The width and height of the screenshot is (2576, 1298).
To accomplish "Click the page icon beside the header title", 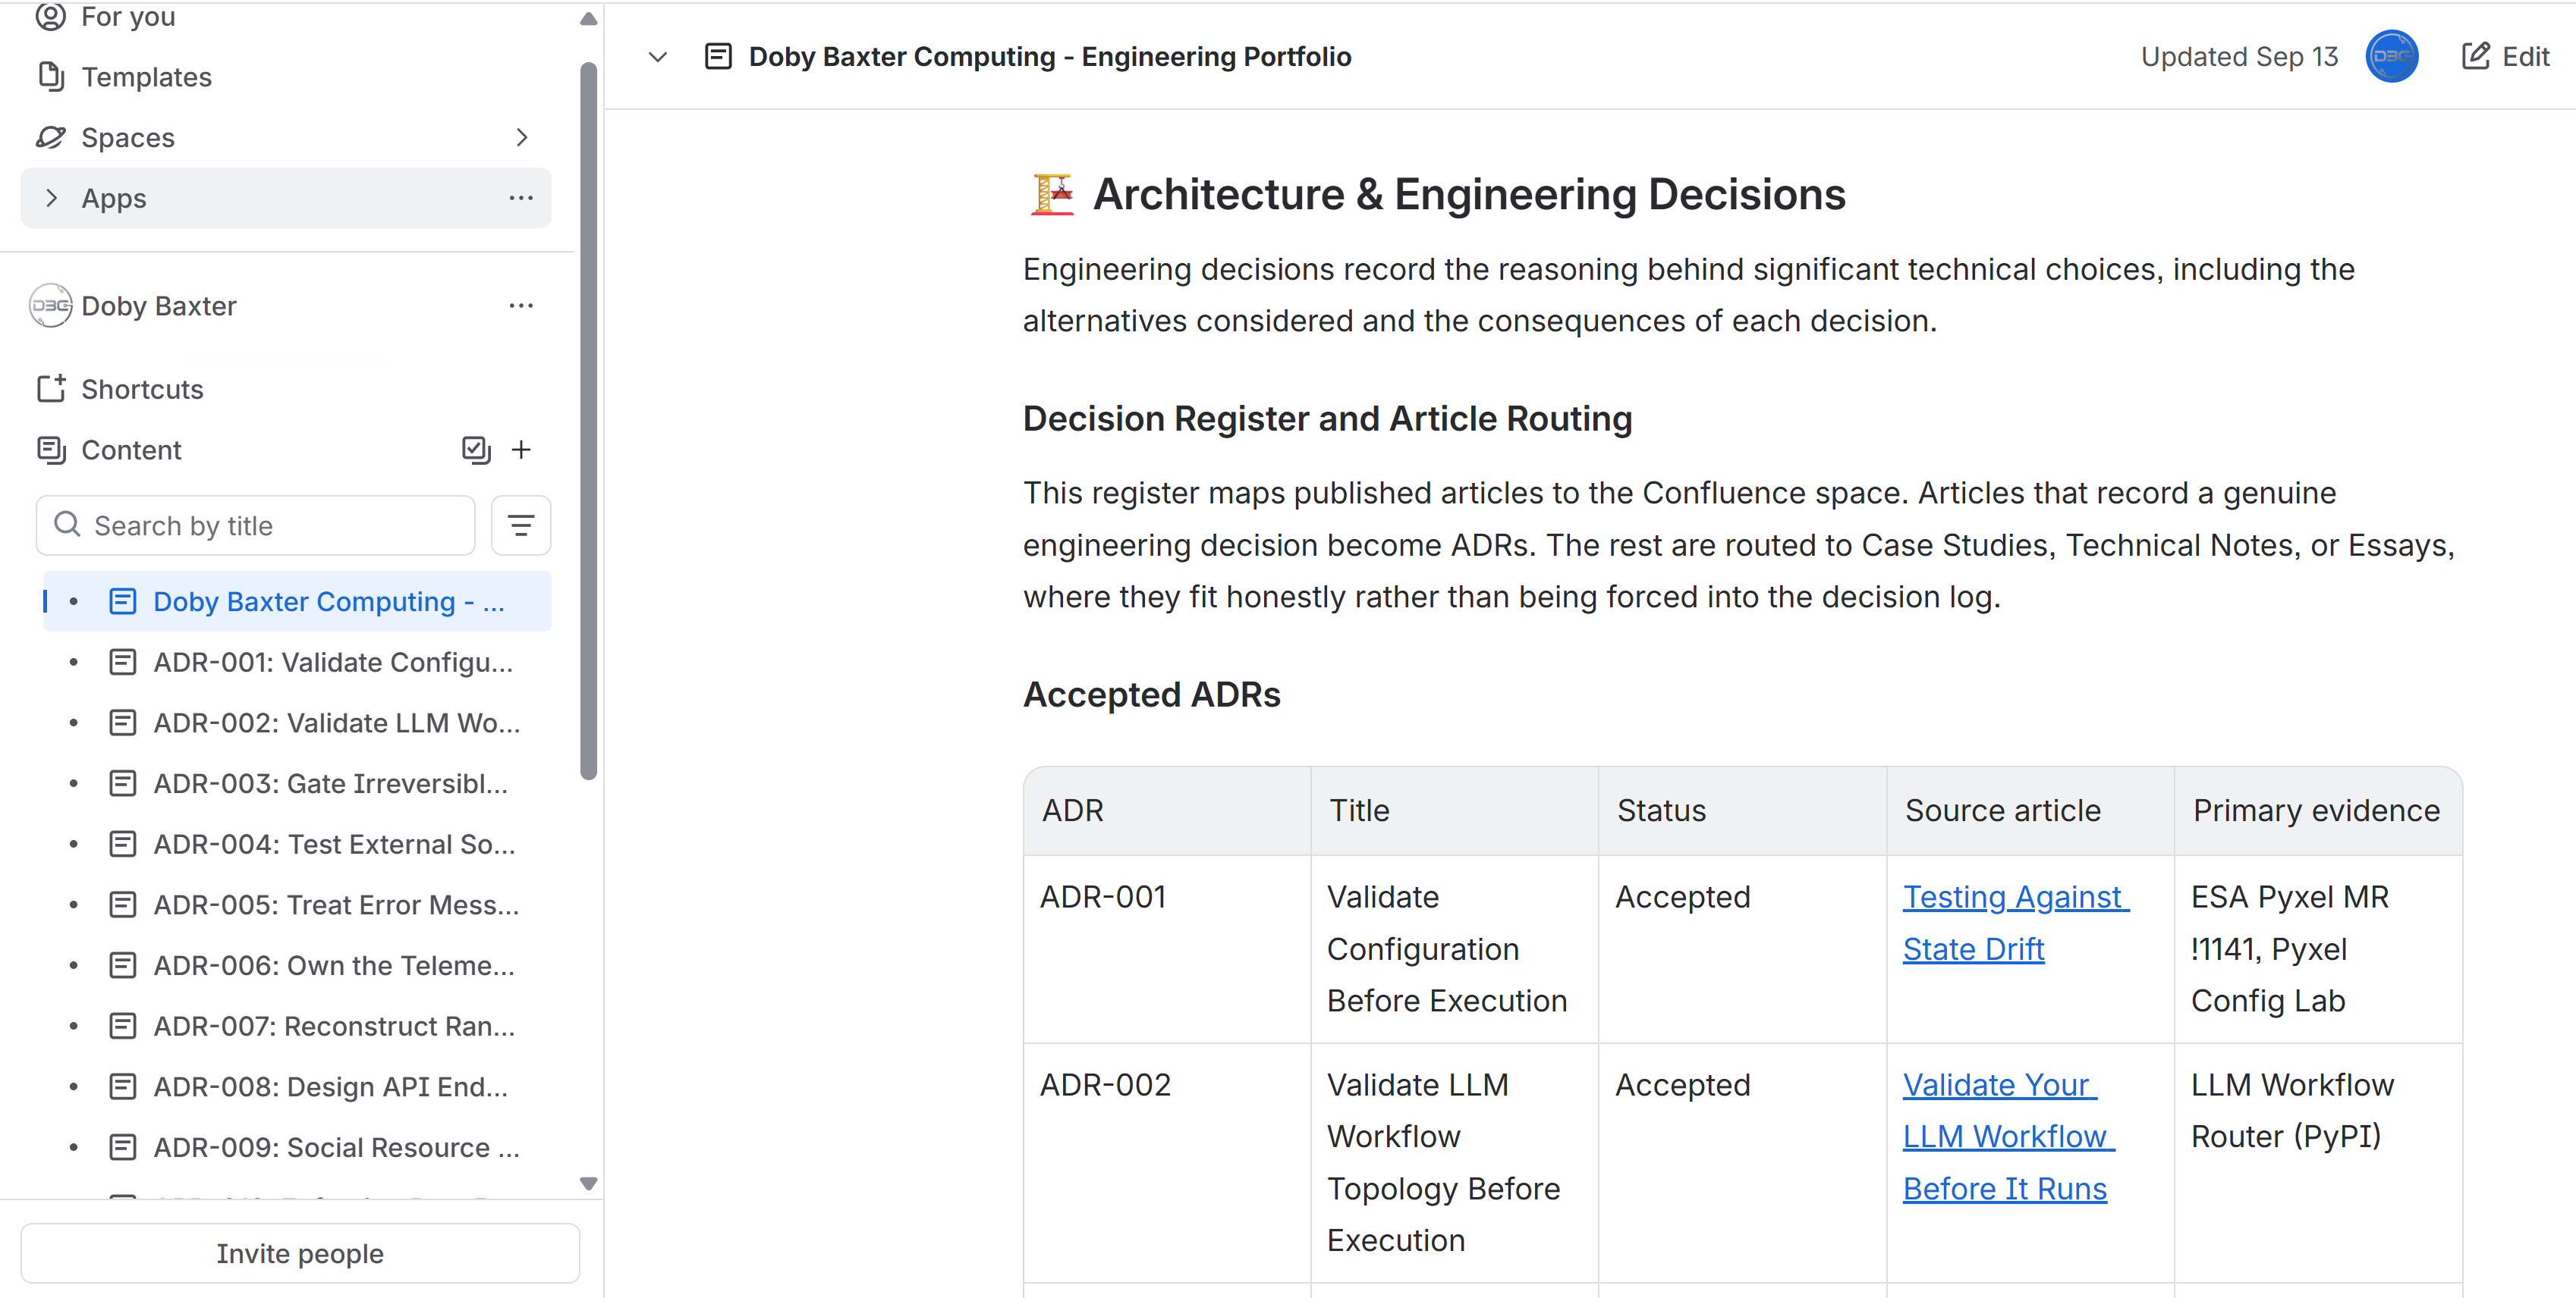I will coord(718,56).
